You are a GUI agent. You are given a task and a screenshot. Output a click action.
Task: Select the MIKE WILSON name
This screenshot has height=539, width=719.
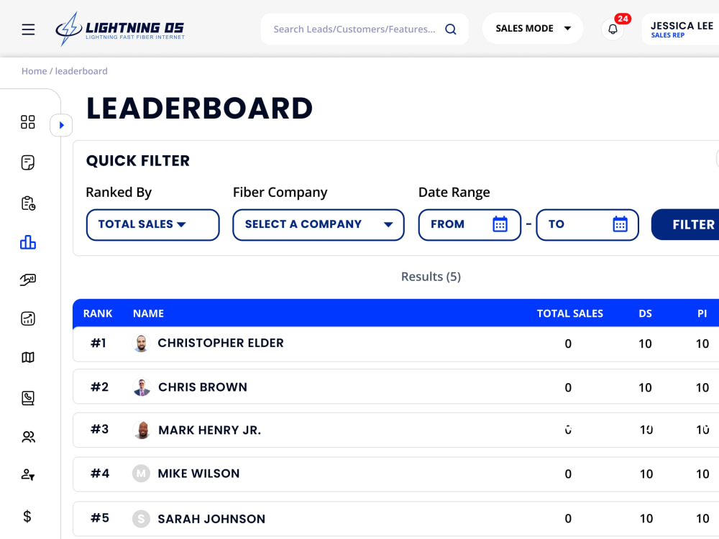[x=198, y=474]
